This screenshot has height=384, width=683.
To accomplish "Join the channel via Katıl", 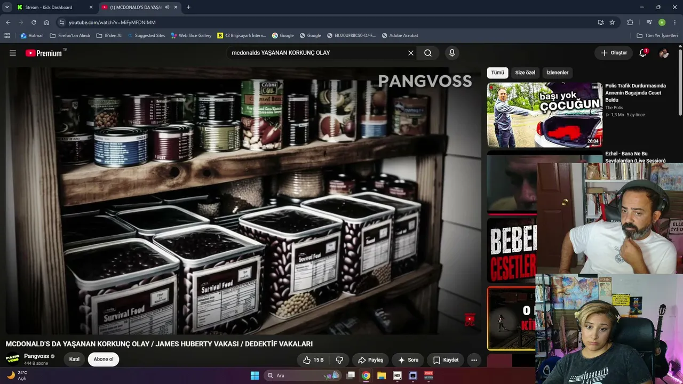I will [74, 359].
